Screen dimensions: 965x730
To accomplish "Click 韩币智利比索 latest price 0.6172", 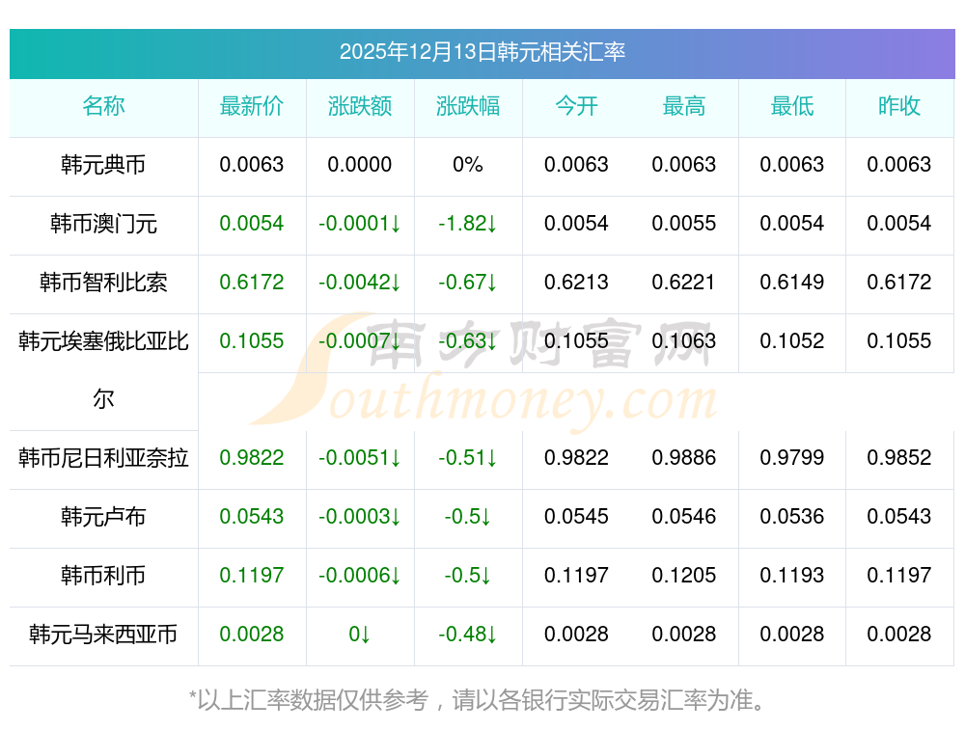I will tap(252, 283).
